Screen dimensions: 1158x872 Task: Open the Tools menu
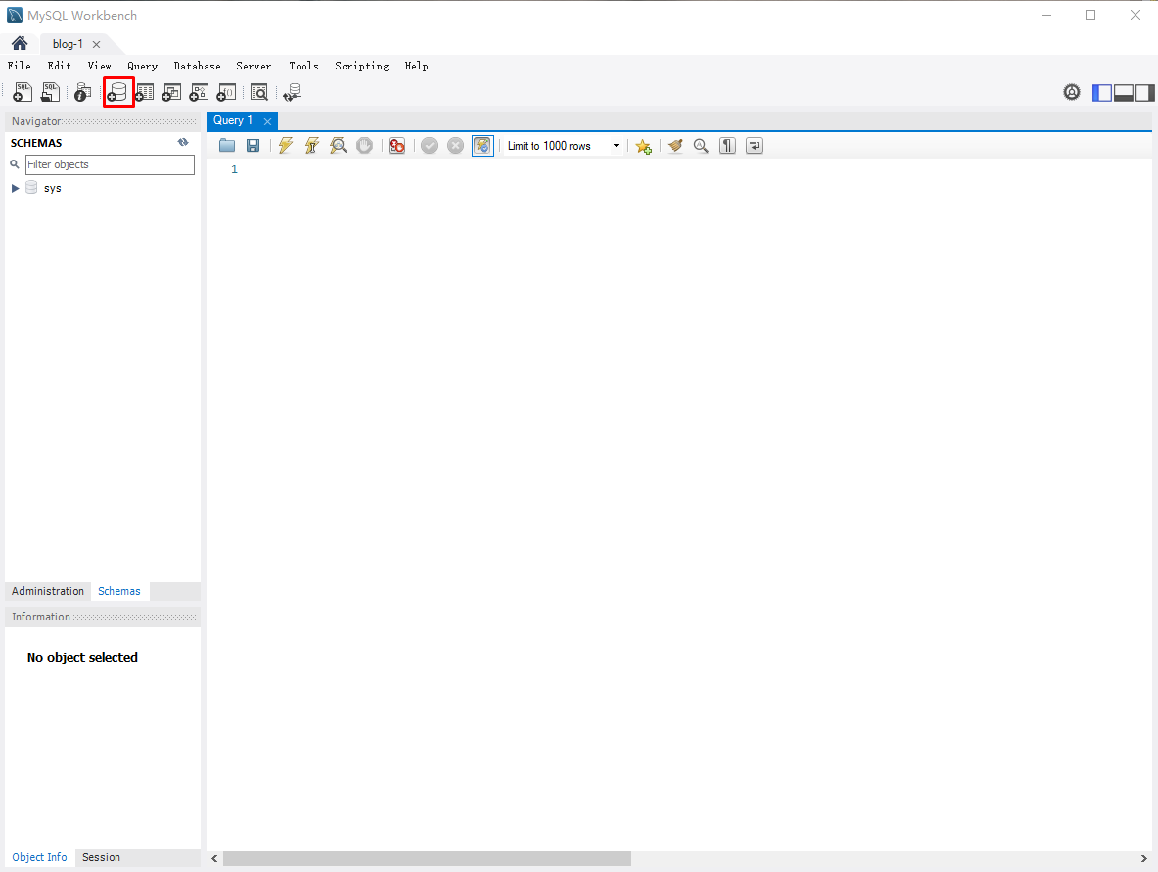click(303, 66)
